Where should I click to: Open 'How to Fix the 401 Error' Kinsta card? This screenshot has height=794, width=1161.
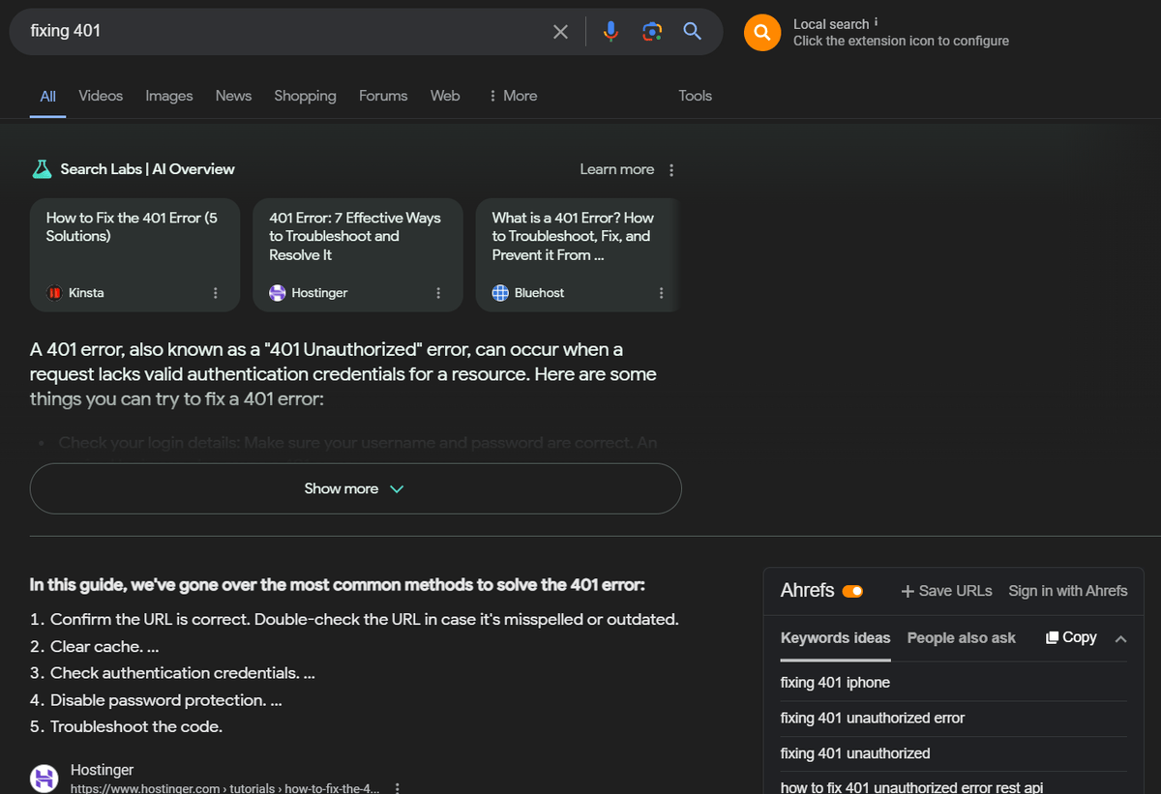(x=134, y=254)
